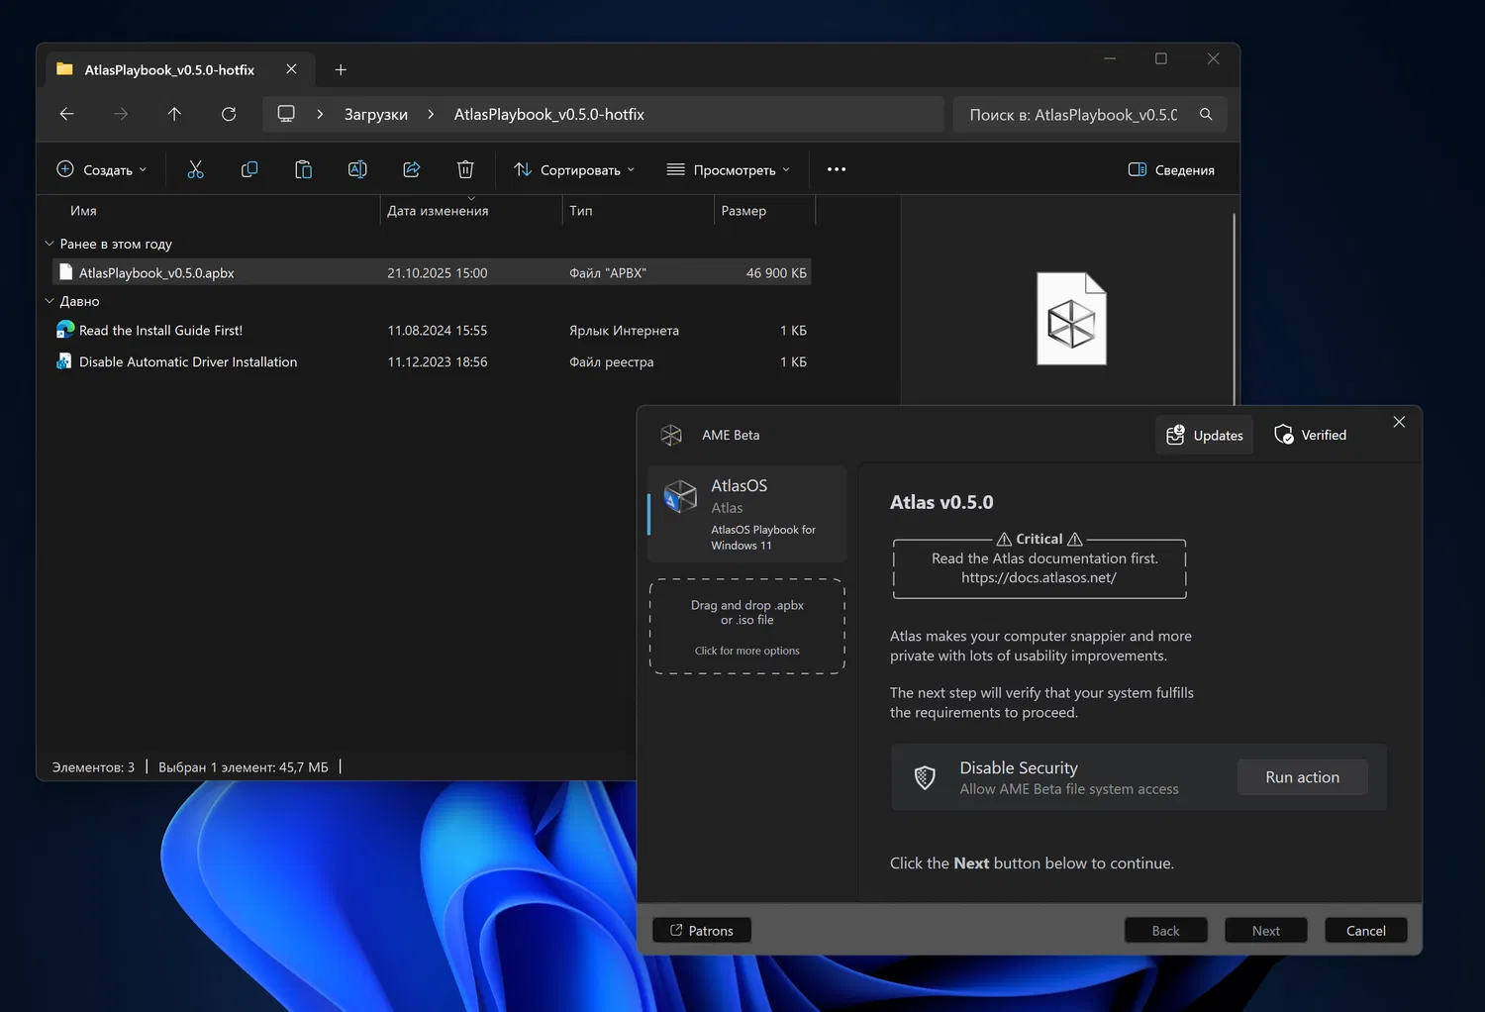Click the Explorer preview pane scrollbar
The width and height of the screenshot is (1485, 1012).
coord(1234,307)
